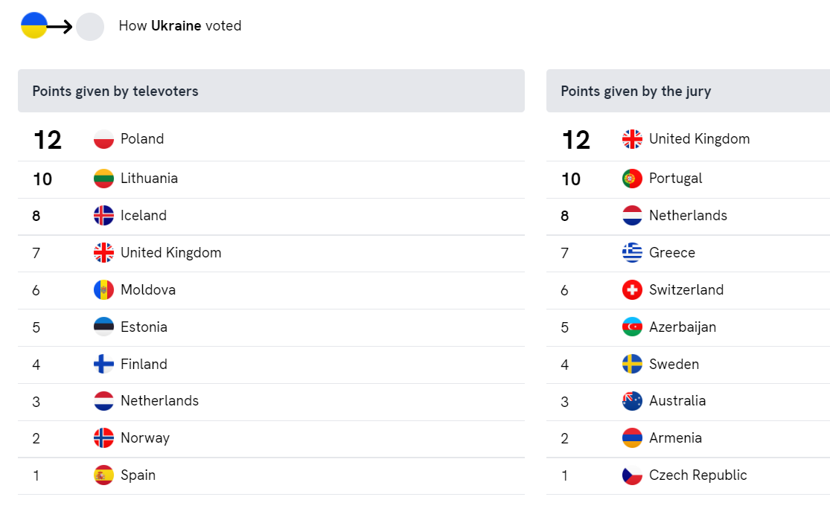Click the Ukraine flag icon at top

pos(34,25)
